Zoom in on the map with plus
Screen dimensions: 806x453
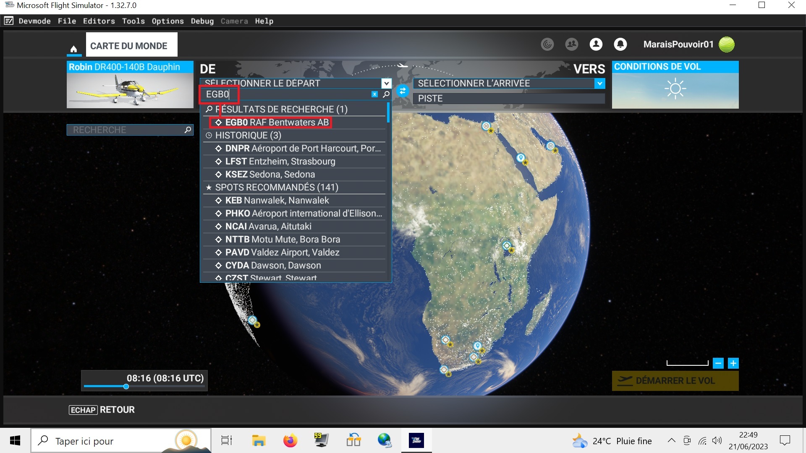[733, 363]
